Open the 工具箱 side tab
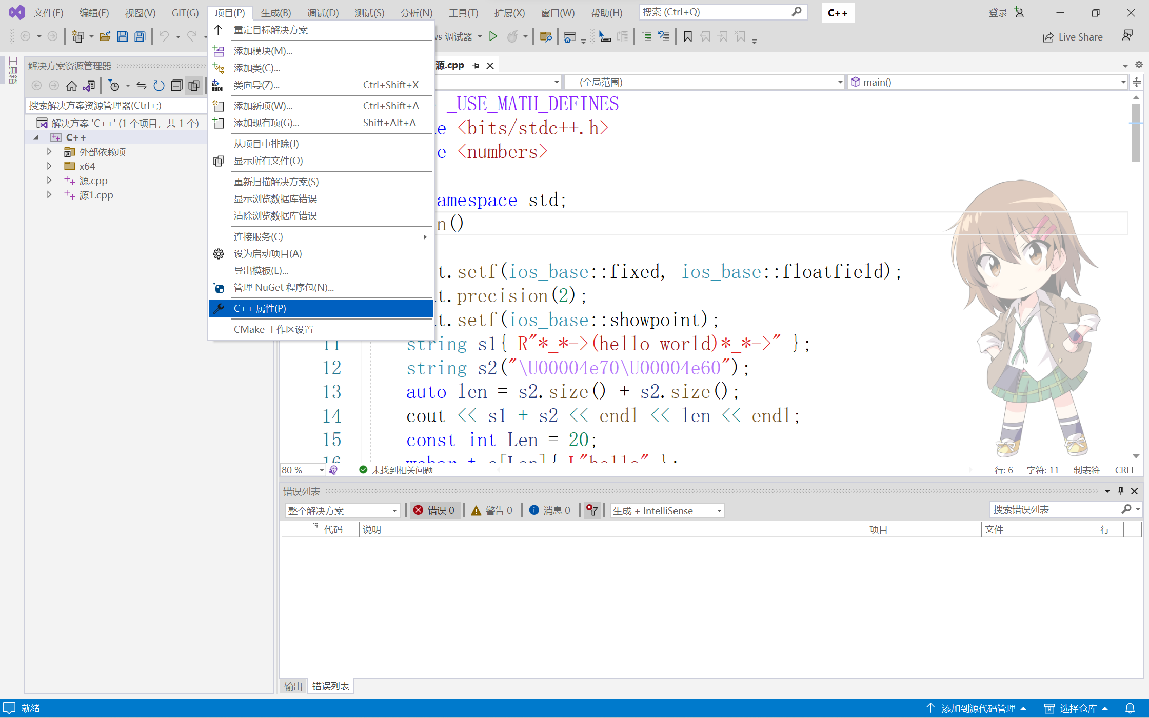This screenshot has width=1149, height=718. click(x=13, y=70)
